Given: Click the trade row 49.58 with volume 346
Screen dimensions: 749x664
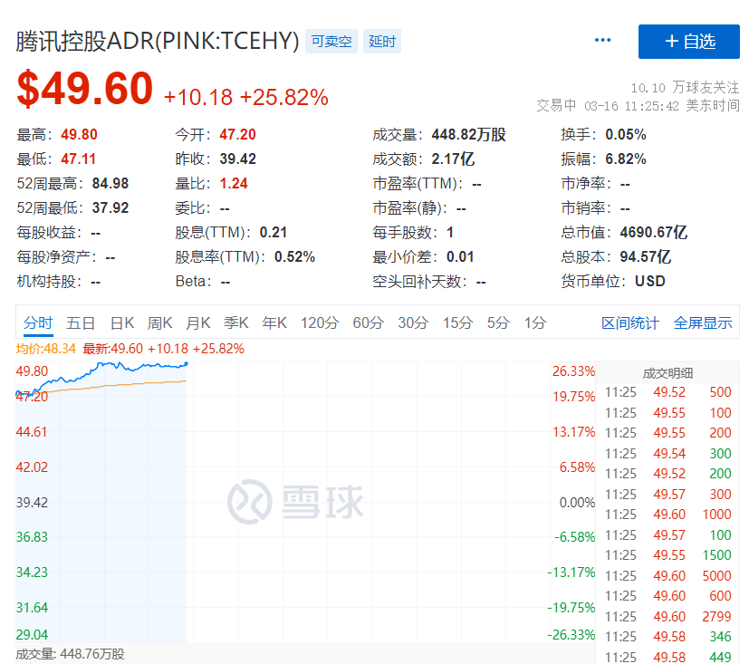Looking at the screenshot, I should 667,637.
